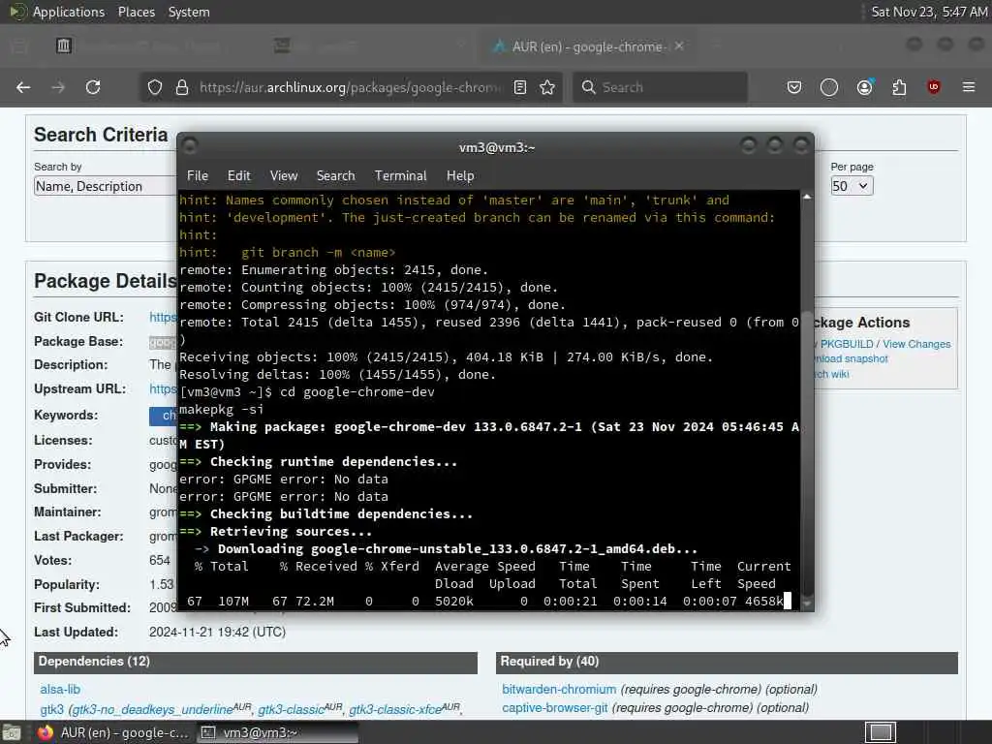Open the terminal View menu
992x744 pixels.
pos(284,176)
